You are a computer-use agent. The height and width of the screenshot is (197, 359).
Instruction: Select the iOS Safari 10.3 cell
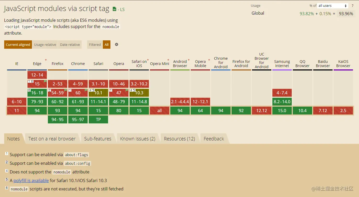coord(139,93)
